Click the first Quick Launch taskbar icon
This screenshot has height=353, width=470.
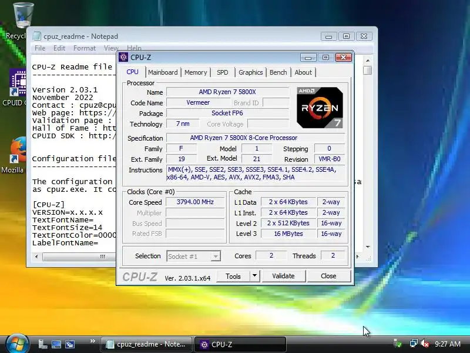tap(42, 344)
